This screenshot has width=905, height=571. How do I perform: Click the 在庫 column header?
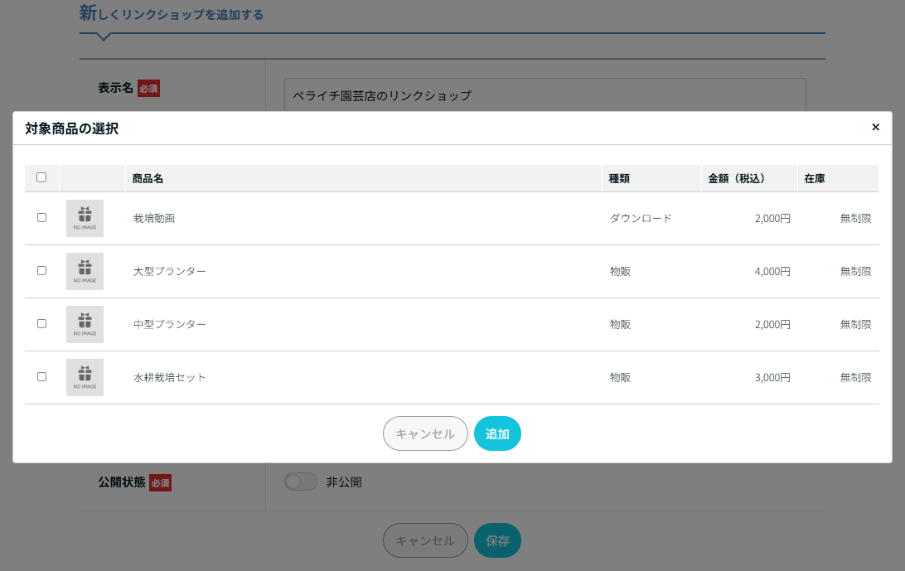(x=814, y=178)
